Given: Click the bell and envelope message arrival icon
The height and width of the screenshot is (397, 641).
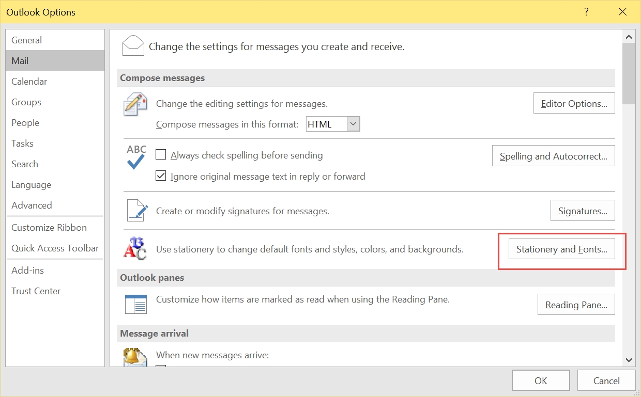Looking at the screenshot, I should (x=135, y=358).
